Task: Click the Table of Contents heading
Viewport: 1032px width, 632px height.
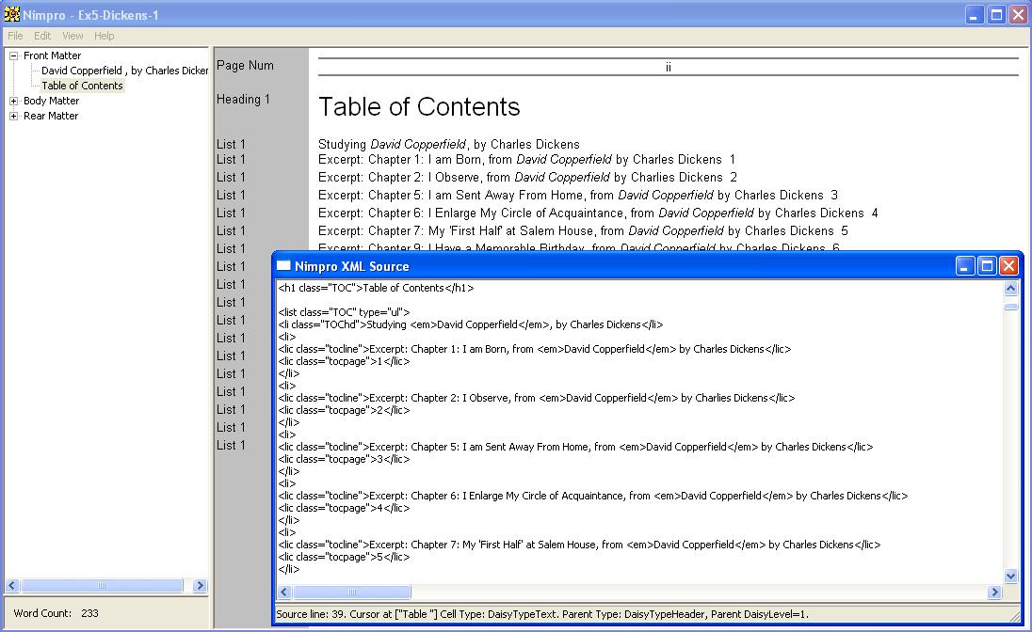Action: tap(419, 106)
